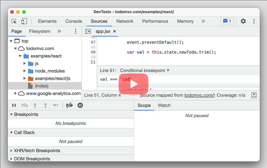Click line number 49 in the gutter
The height and width of the screenshot is (168, 267).
(93, 52)
